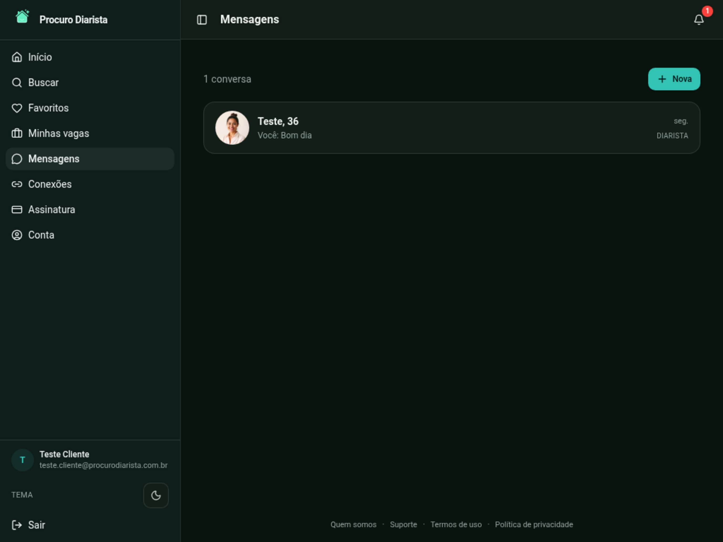Open the Quem somos footer link
This screenshot has width=723, height=542.
coord(353,524)
